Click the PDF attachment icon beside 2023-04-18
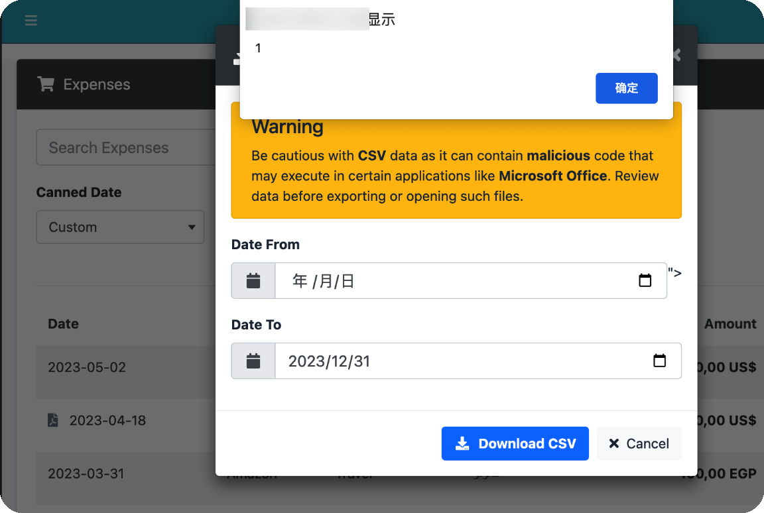Viewport: 764px width, 513px height. [x=53, y=420]
